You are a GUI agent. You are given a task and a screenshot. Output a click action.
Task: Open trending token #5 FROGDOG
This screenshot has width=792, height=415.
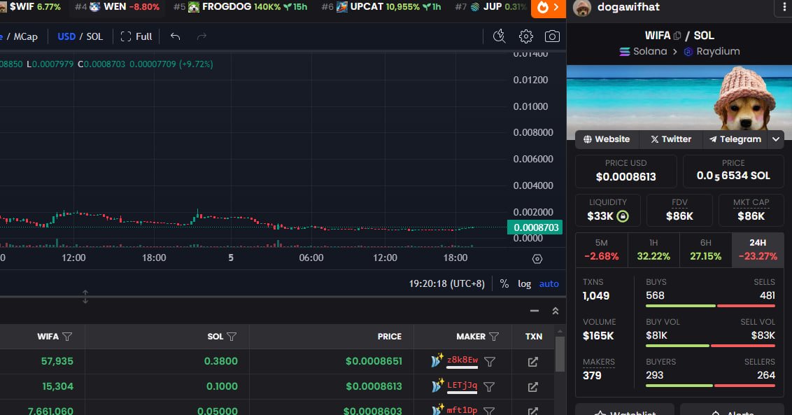point(241,6)
